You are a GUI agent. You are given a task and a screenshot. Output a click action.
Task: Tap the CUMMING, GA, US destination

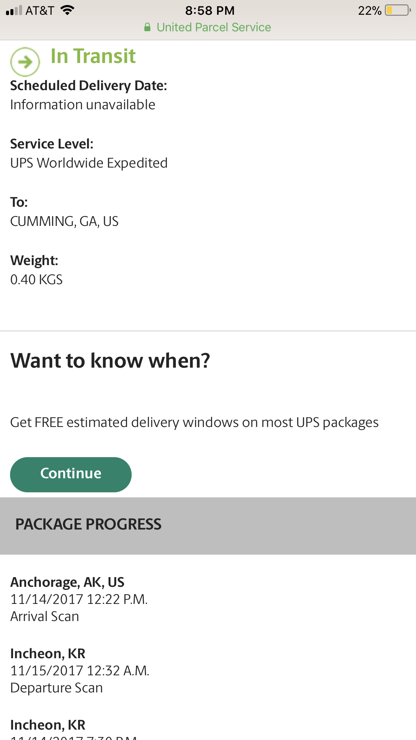pyautogui.click(x=64, y=222)
